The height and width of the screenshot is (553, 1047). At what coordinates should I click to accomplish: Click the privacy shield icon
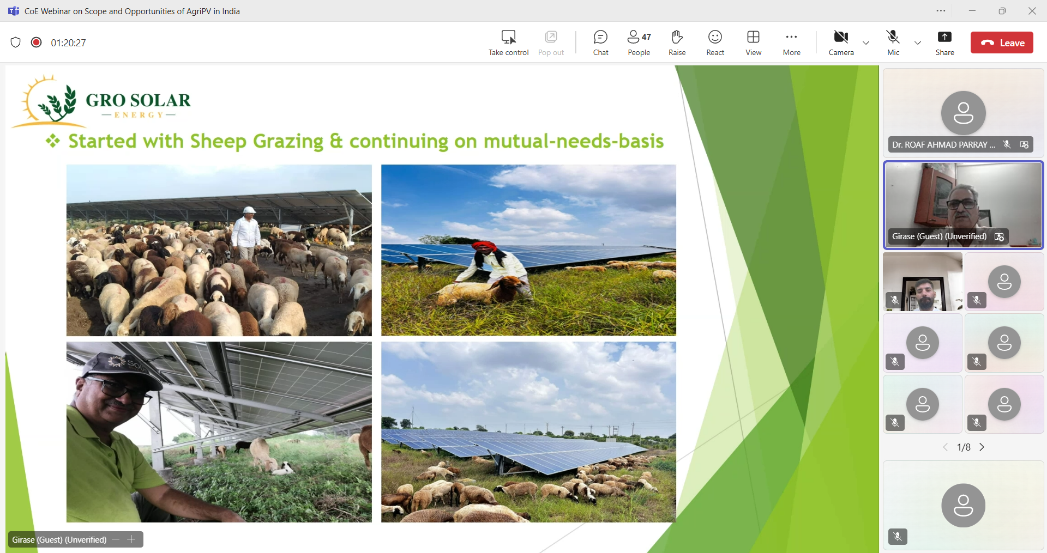pyautogui.click(x=16, y=42)
